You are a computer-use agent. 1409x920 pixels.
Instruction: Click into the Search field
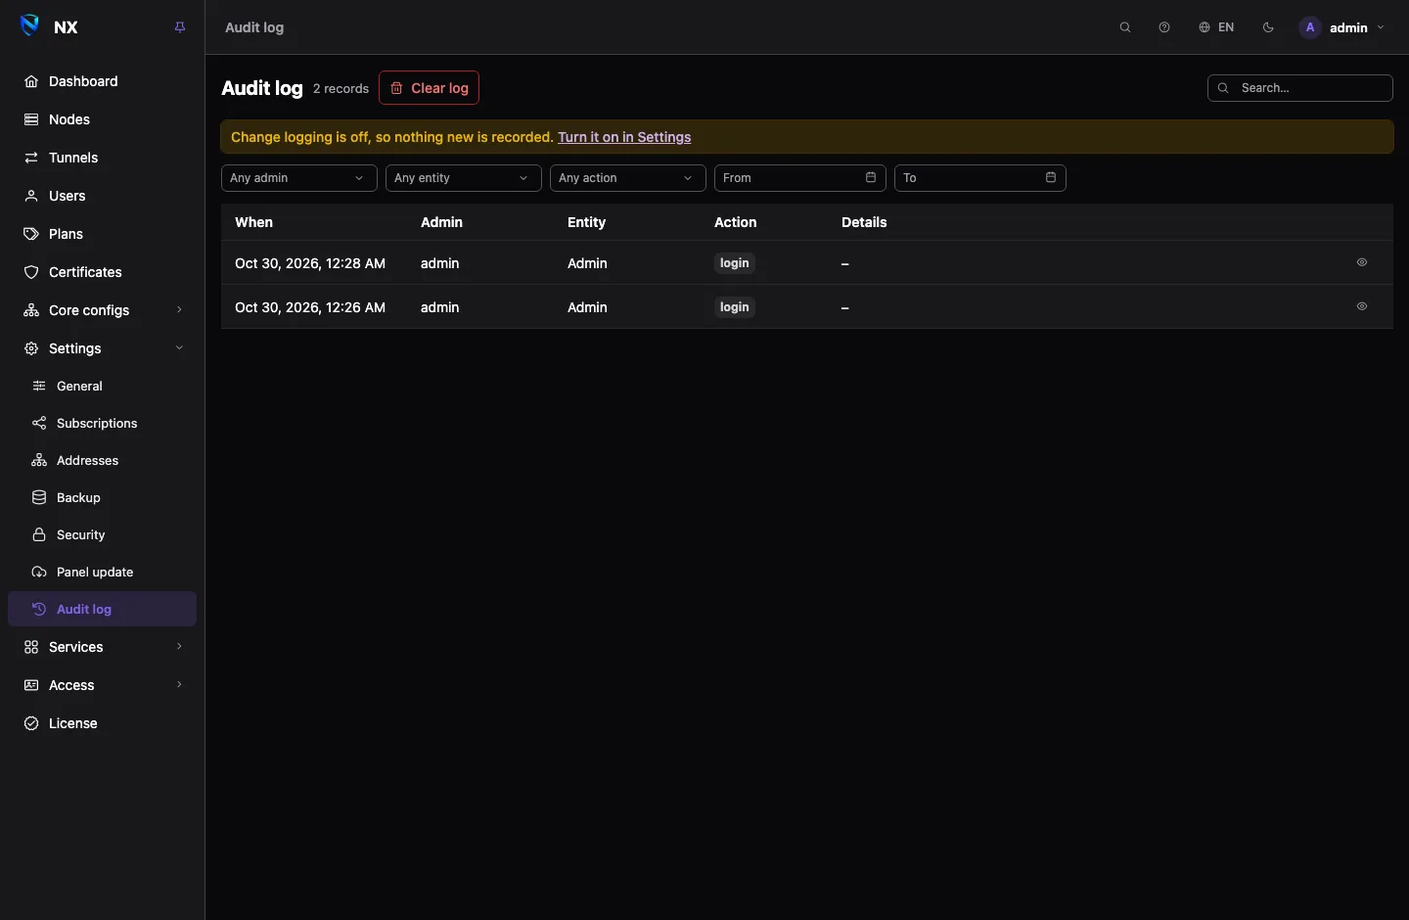point(1300,88)
